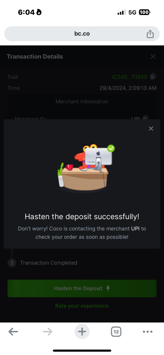164x355 pixels.
Task: Tap the bc.co address bar
Action: (82, 34)
